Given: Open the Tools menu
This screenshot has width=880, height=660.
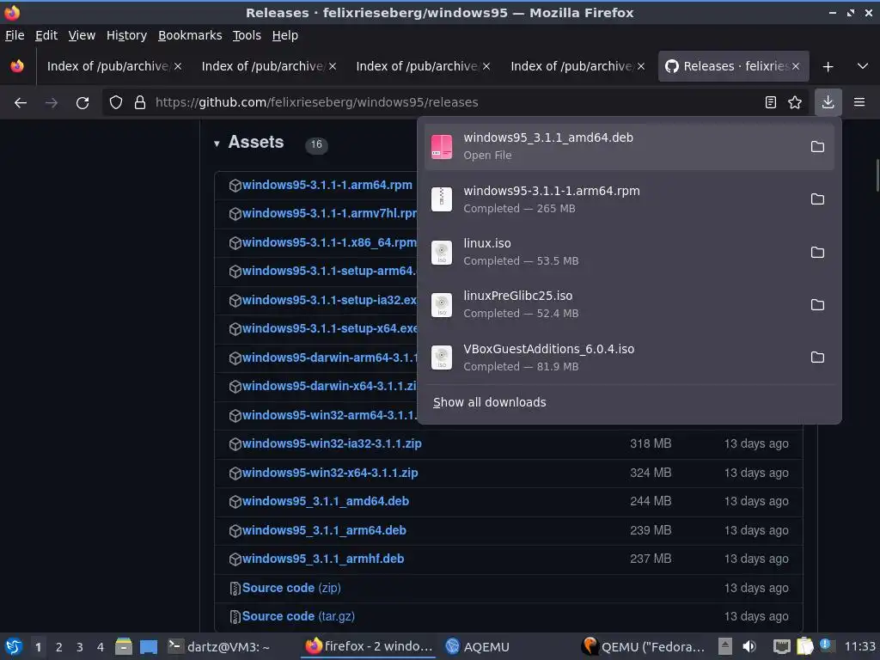Looking at the screenshot, I should pyautogui.click(x=247, y=35).
